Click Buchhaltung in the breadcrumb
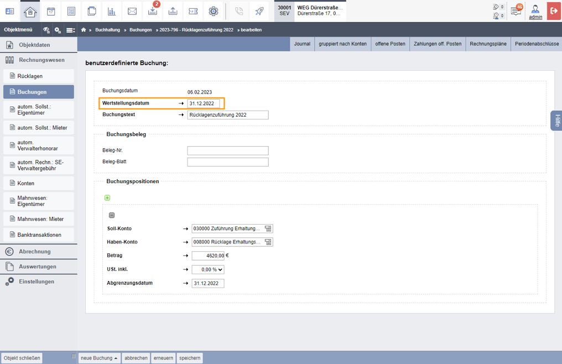 (x=107, y=30)
